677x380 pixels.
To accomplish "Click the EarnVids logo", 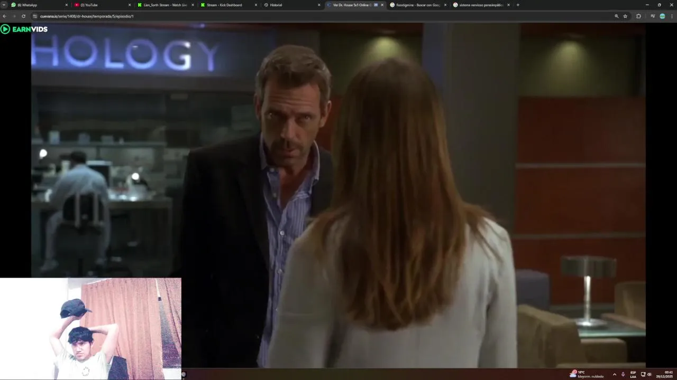I will (x=24, y=29).
